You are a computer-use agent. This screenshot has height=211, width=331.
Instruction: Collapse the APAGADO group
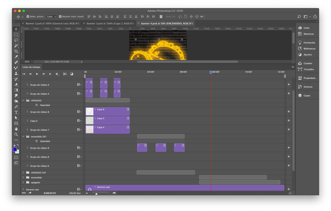pyautogui.click(x=23, y=100)
